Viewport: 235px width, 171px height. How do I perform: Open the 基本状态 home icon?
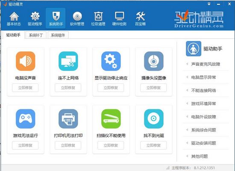14,16
